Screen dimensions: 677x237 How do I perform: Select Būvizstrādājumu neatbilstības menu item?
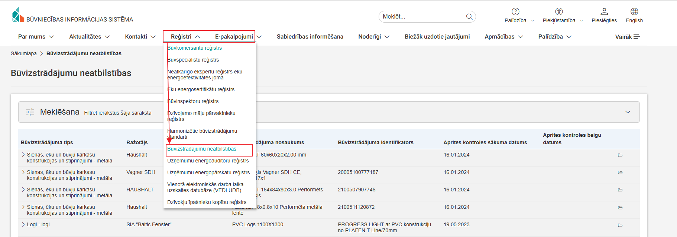[x=202, y=149]
